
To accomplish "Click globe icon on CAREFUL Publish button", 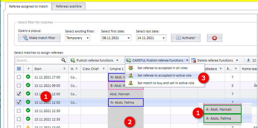I will tap(129, 60).
